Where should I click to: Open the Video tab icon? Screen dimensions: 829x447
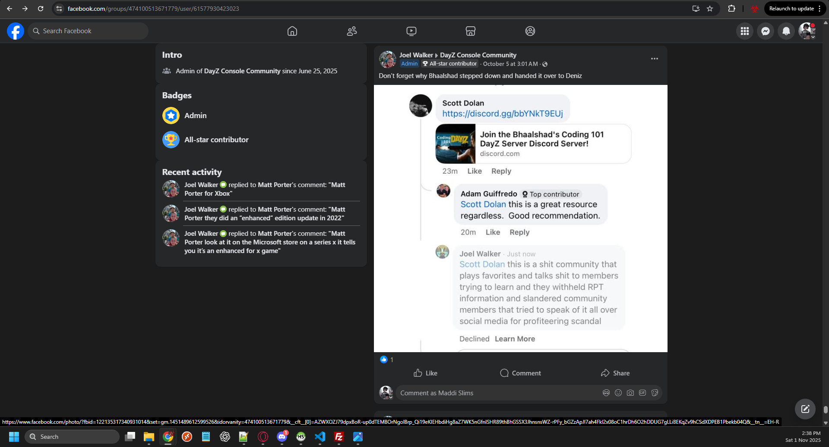411,31
